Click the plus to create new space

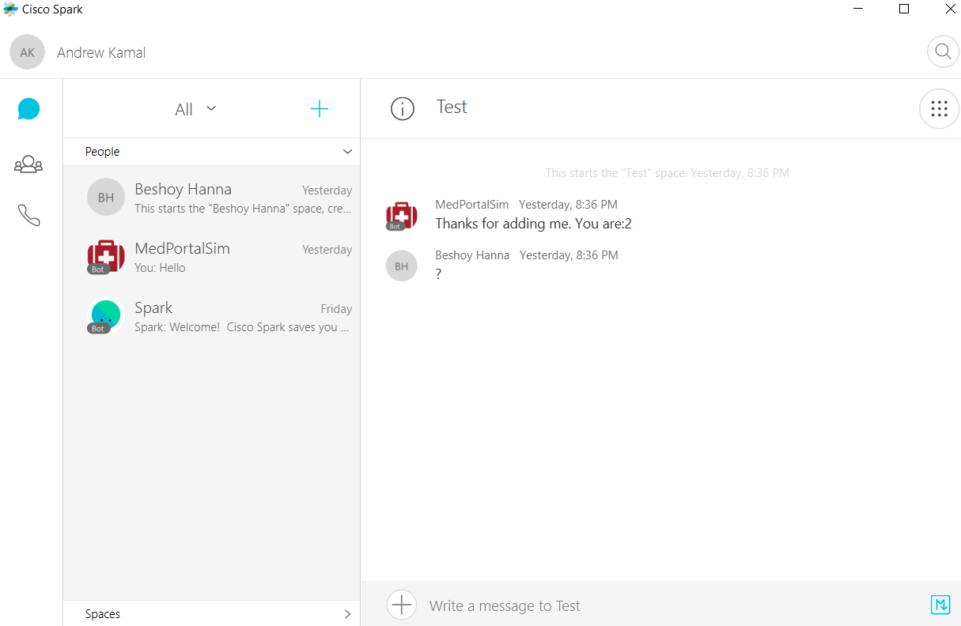tap(320, 109)
